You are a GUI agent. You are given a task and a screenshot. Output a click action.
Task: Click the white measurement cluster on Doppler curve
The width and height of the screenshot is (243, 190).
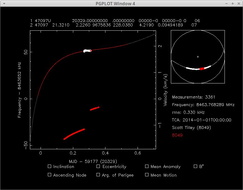click(87, 51)
